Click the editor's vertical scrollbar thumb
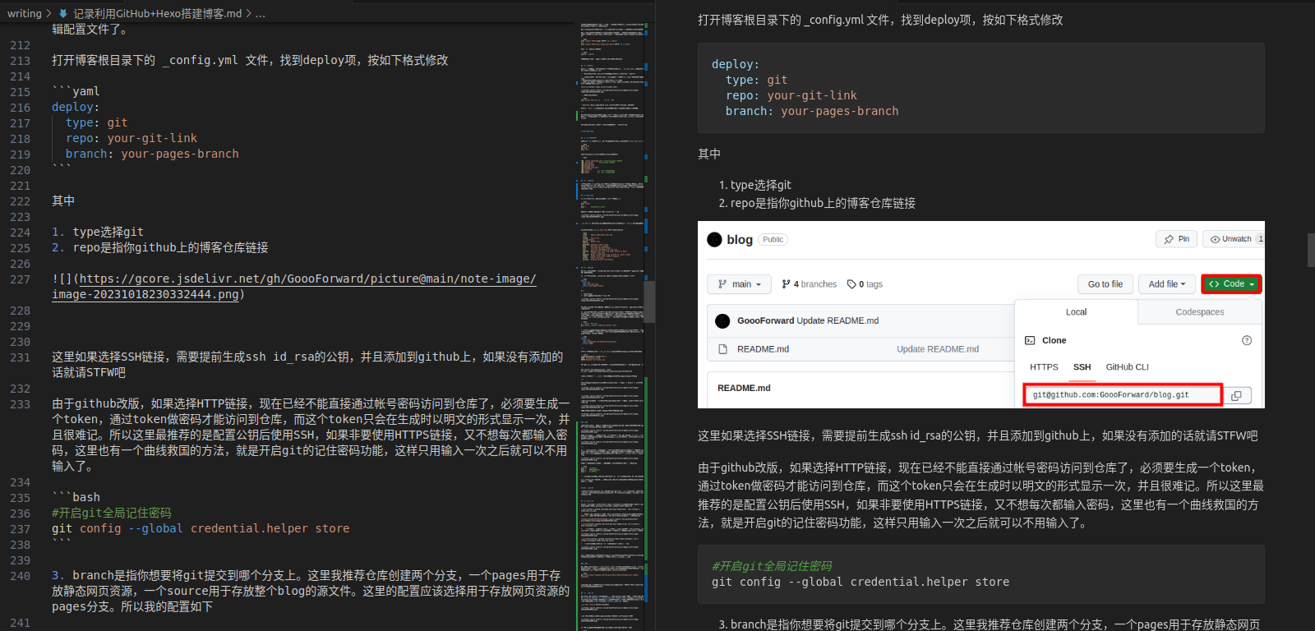 coord(649,301)
